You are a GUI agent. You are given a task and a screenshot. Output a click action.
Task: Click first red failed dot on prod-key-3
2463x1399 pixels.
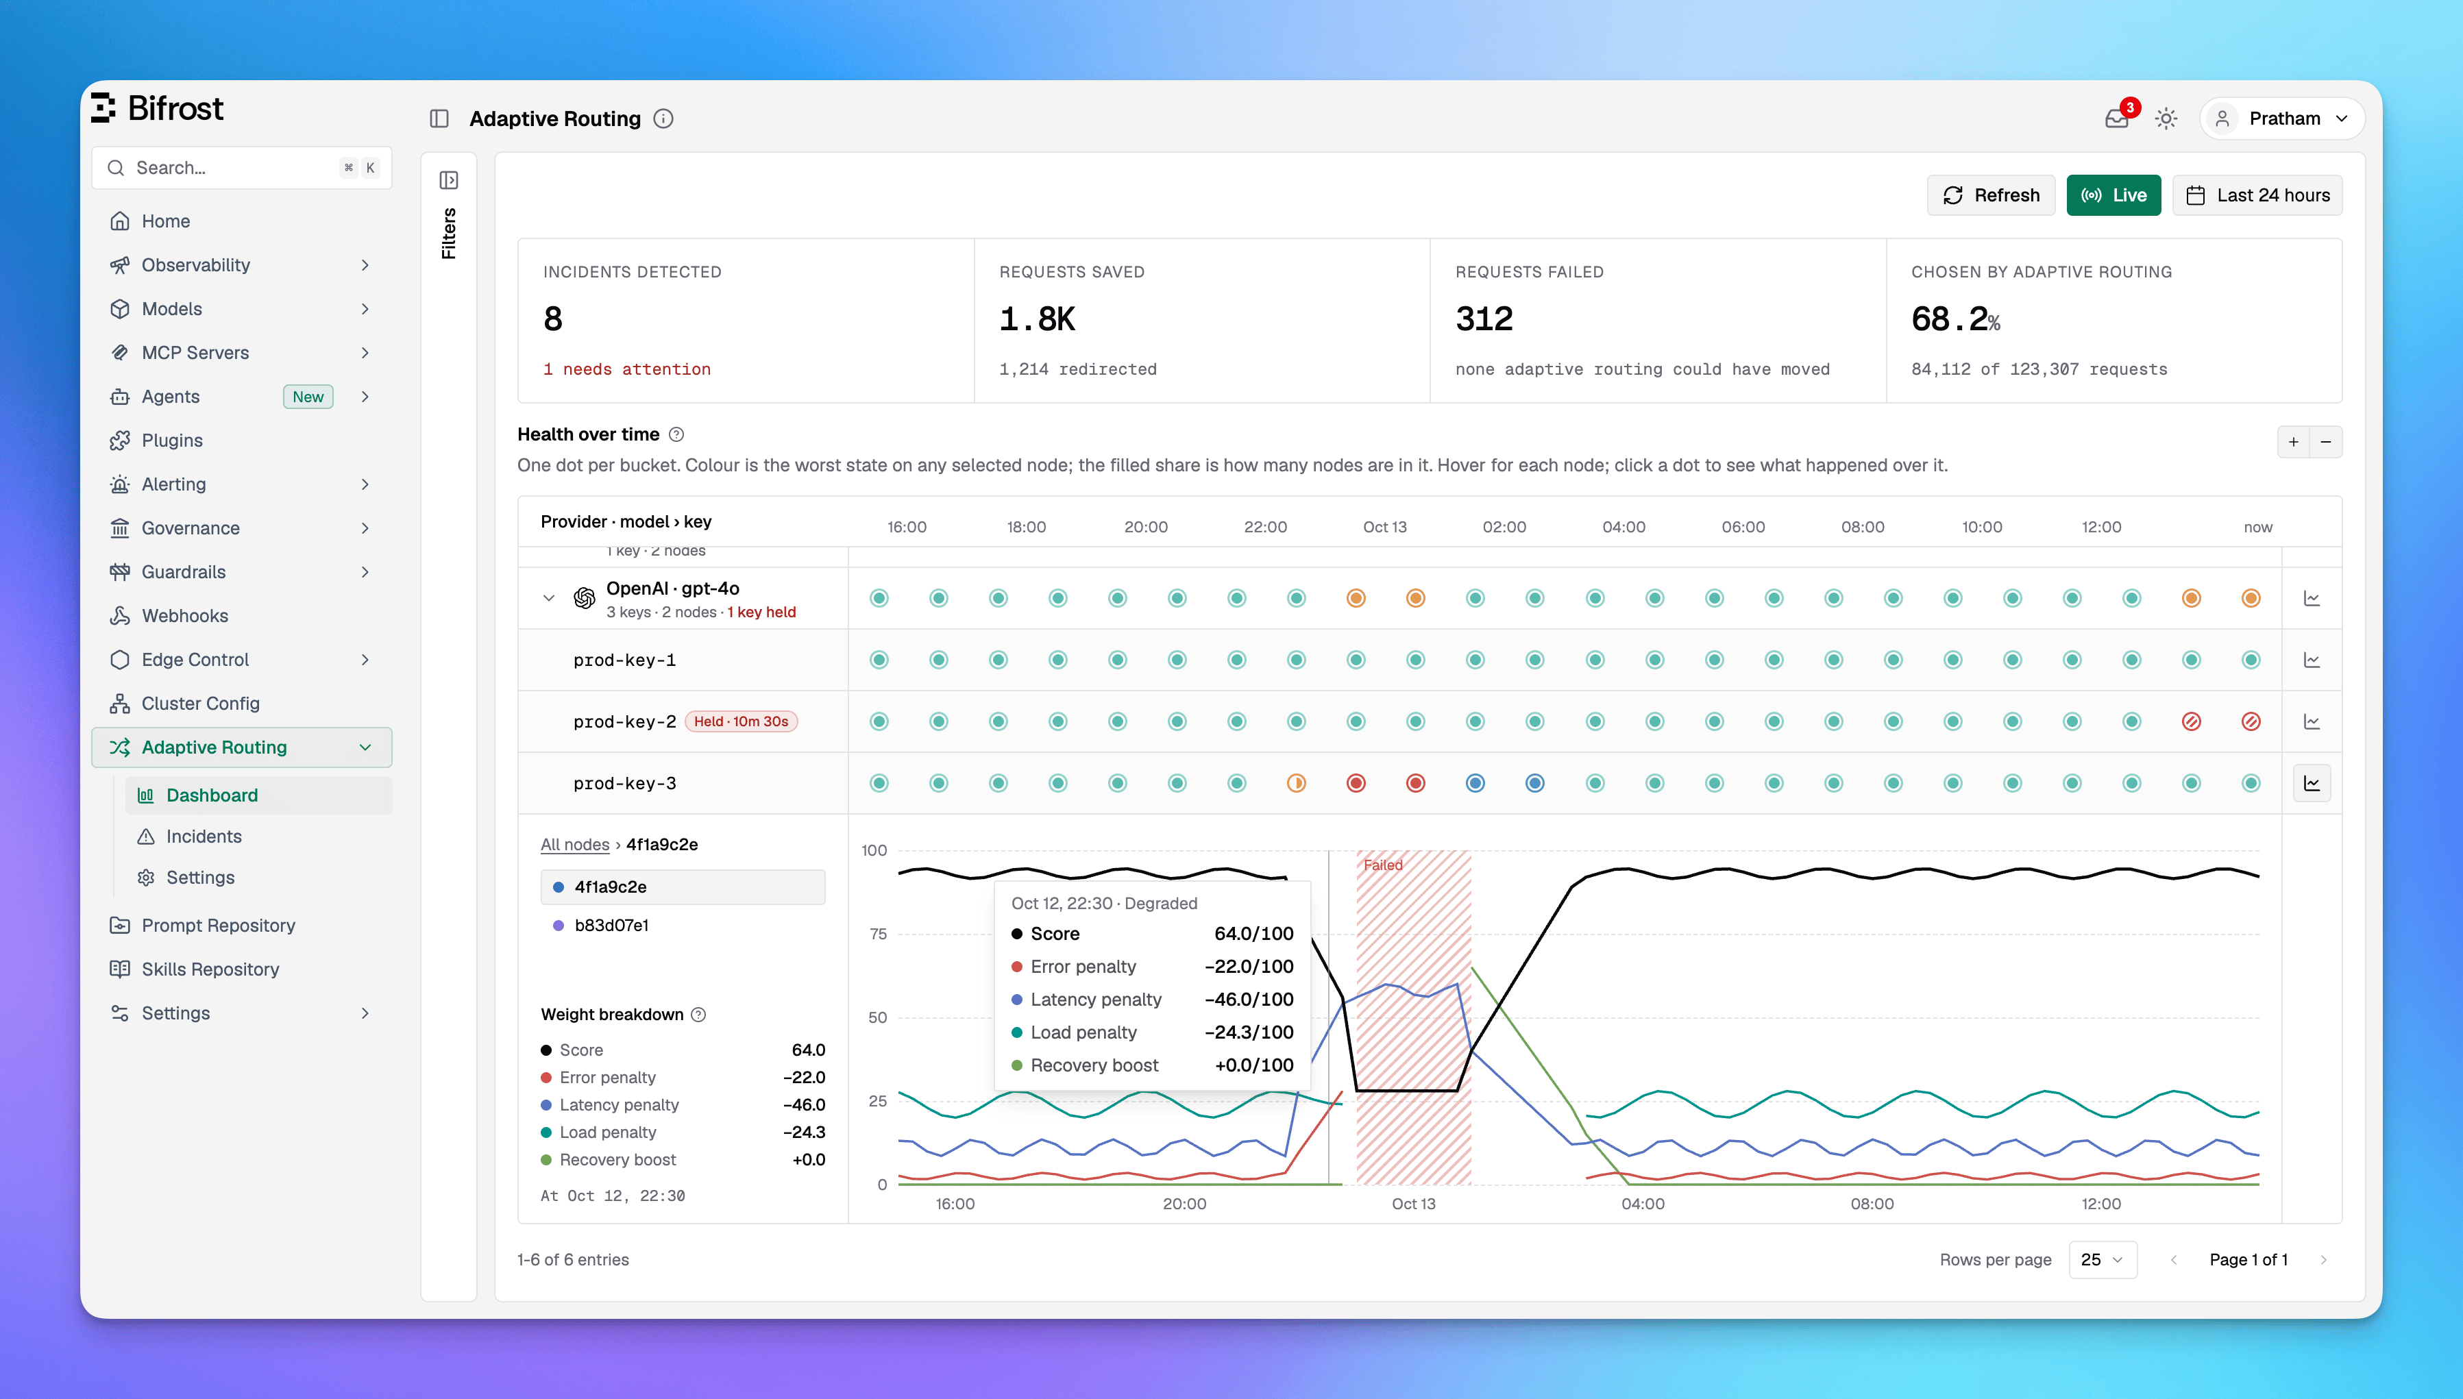pos(1356,783)
